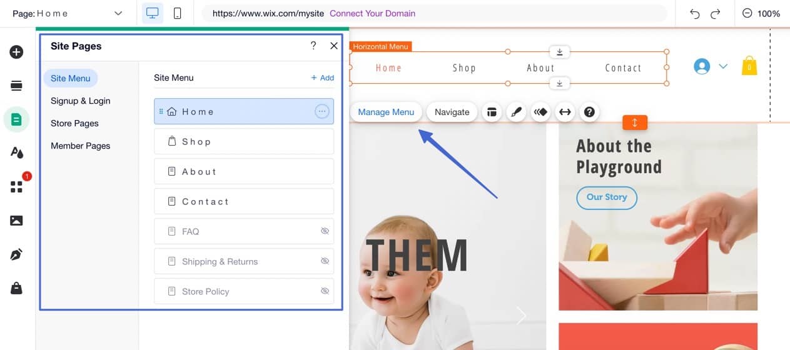Click the menu Layout icon in toolbar
This screenshot has width=790, height=350.
click(x=492, y=112)
